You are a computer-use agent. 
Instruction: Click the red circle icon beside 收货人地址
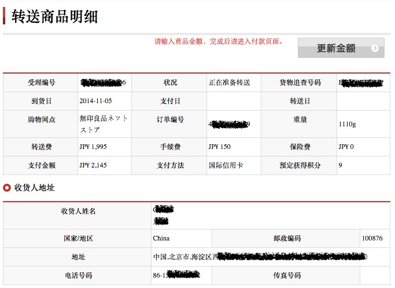coord(7,188)
